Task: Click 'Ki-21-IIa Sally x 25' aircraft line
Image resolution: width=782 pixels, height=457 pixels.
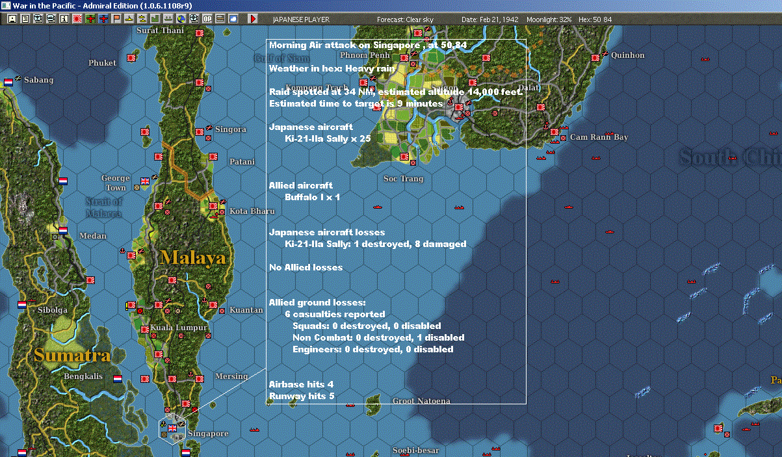Action: 328,138
